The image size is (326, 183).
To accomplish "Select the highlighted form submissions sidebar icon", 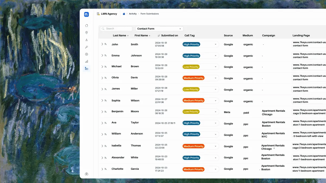I will pos(86,69).
